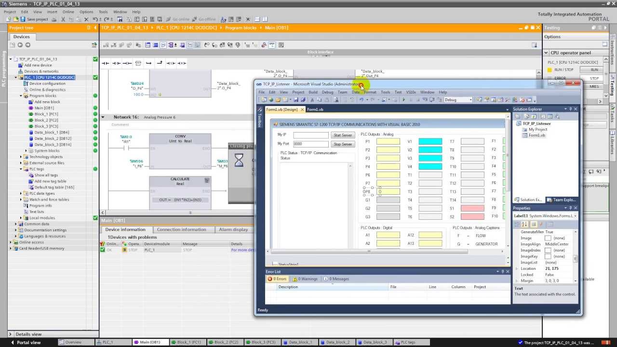Open the Build menu in Visual Studio
The height and width of the screenshot is (347, 617).
tap(313, 92)
